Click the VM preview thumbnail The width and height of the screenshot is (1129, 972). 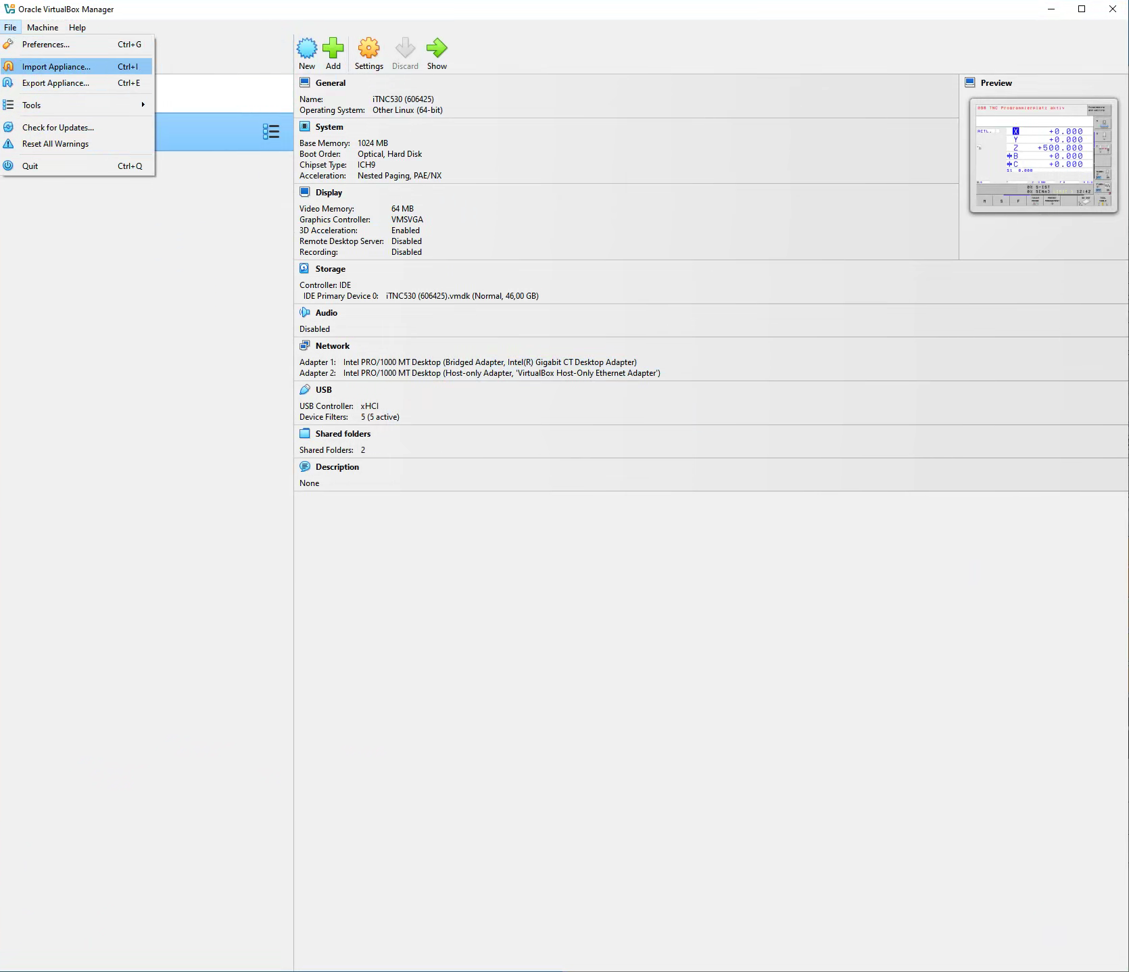tap(1043, 155)
